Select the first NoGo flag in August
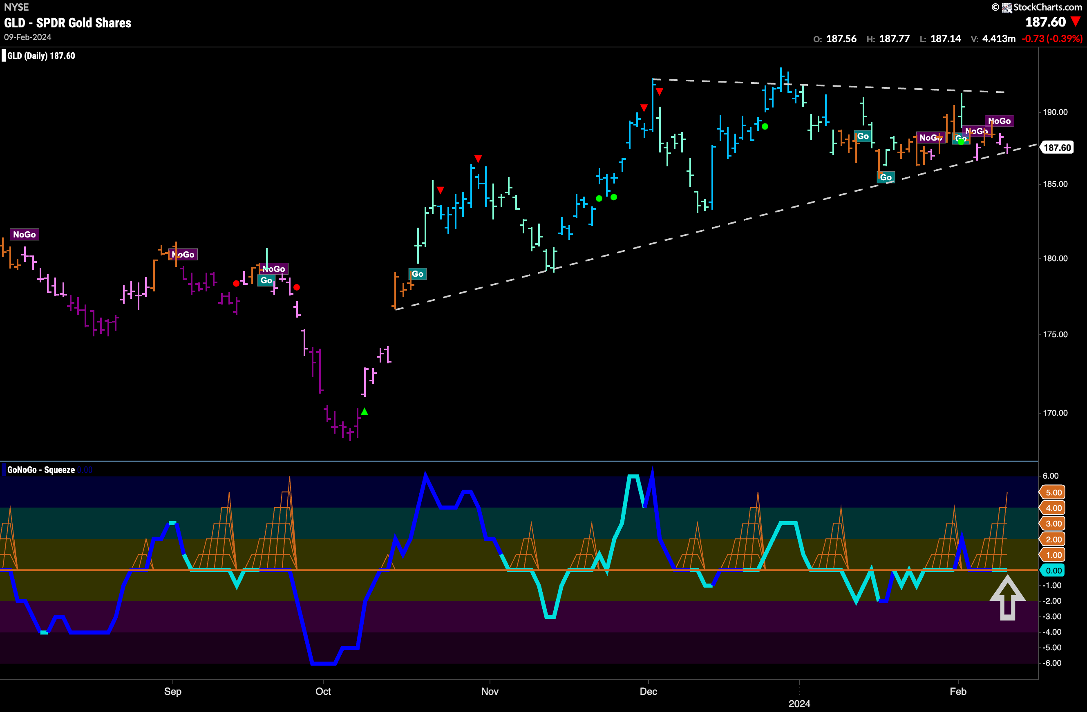This screenshot has width=1087, height=712. coord(24,234)
